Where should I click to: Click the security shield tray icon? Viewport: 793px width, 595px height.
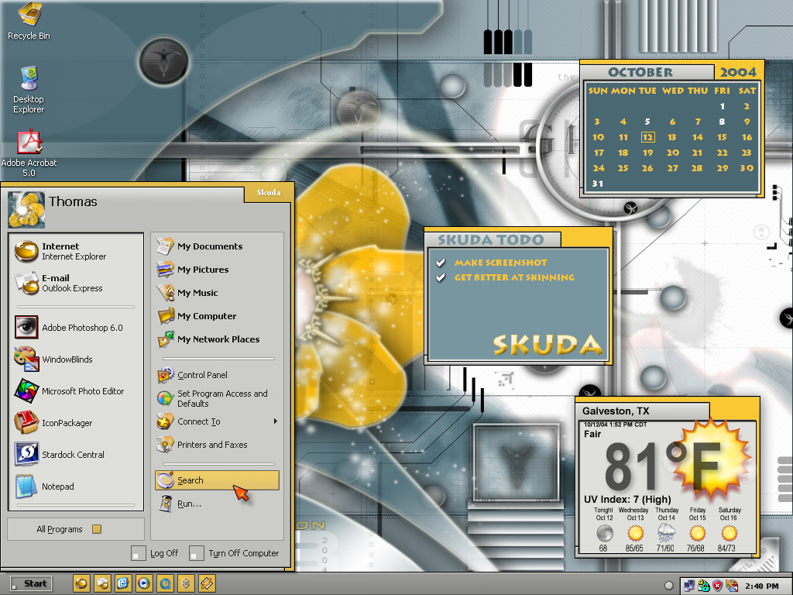717,586
